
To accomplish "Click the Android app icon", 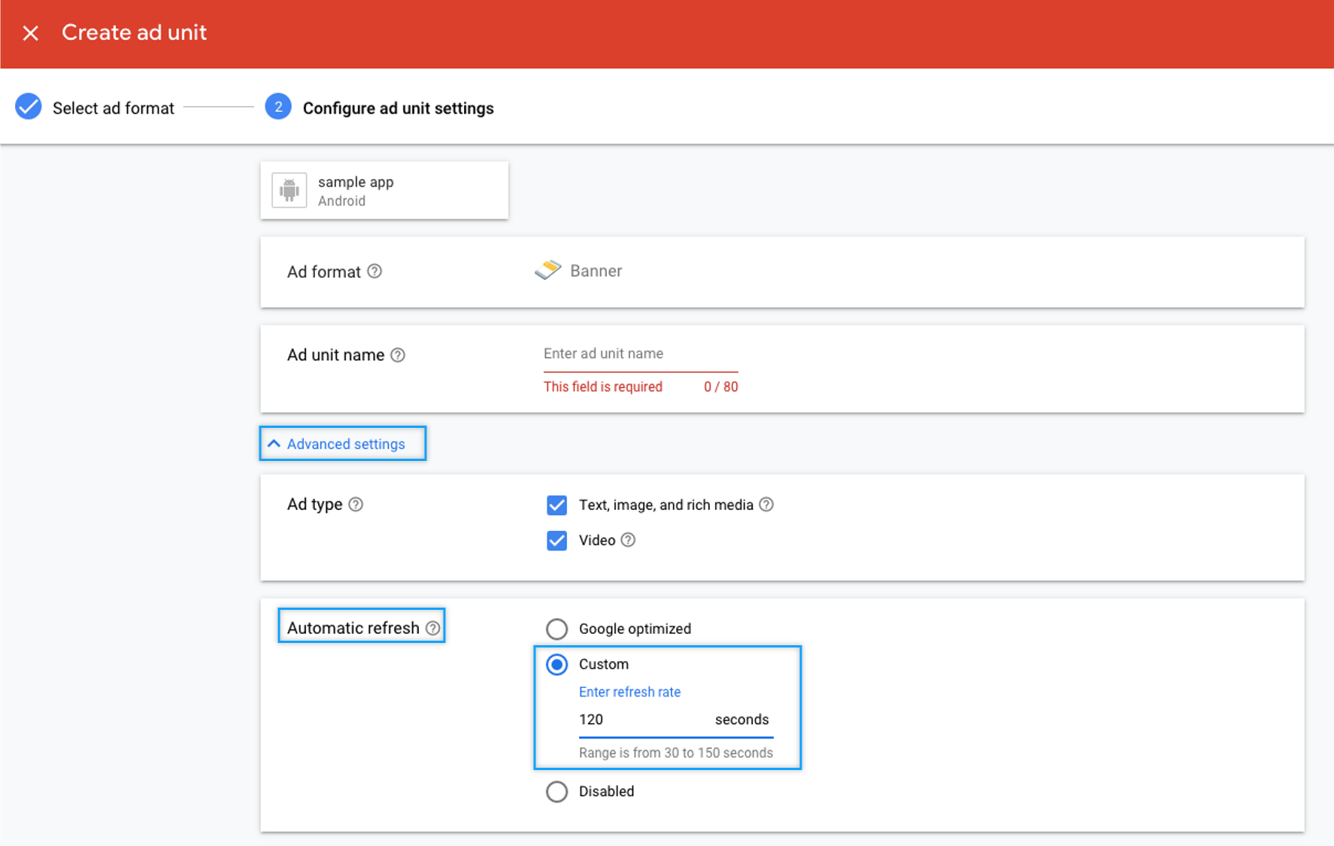I will [290, 190].
